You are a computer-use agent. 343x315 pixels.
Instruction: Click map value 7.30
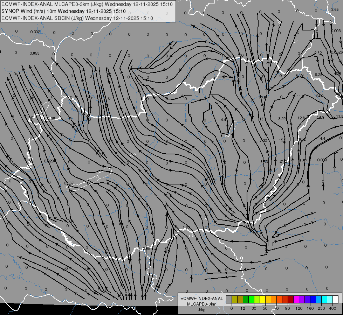(263, 140)
